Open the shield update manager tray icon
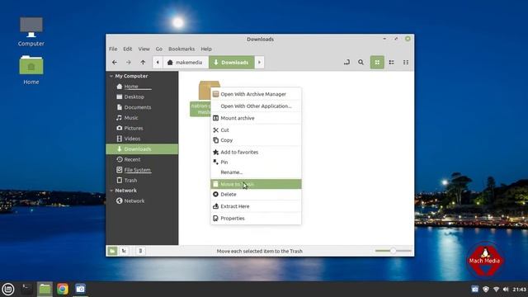This screenshot has width=528, height=297. (x=486, y=290)
